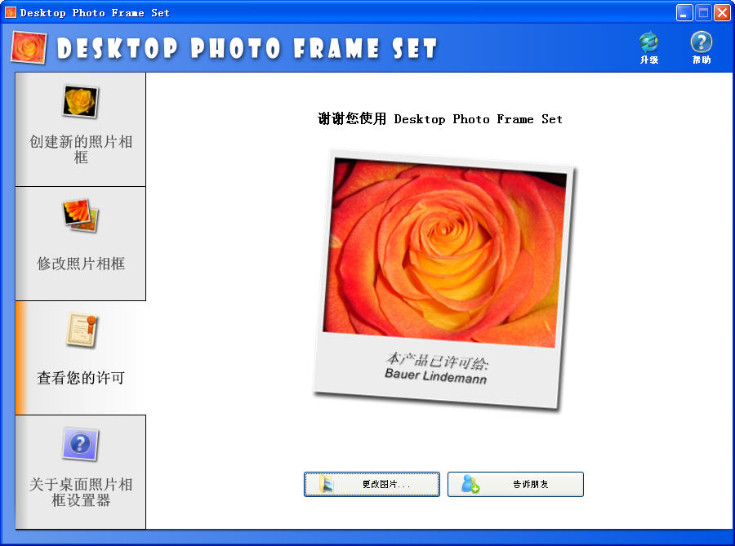This screenshot has height=546, width=735.
Task: Click the 帮助 label in the header
Action: 702,60
